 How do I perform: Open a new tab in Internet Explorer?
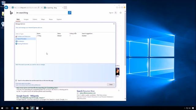65,8
